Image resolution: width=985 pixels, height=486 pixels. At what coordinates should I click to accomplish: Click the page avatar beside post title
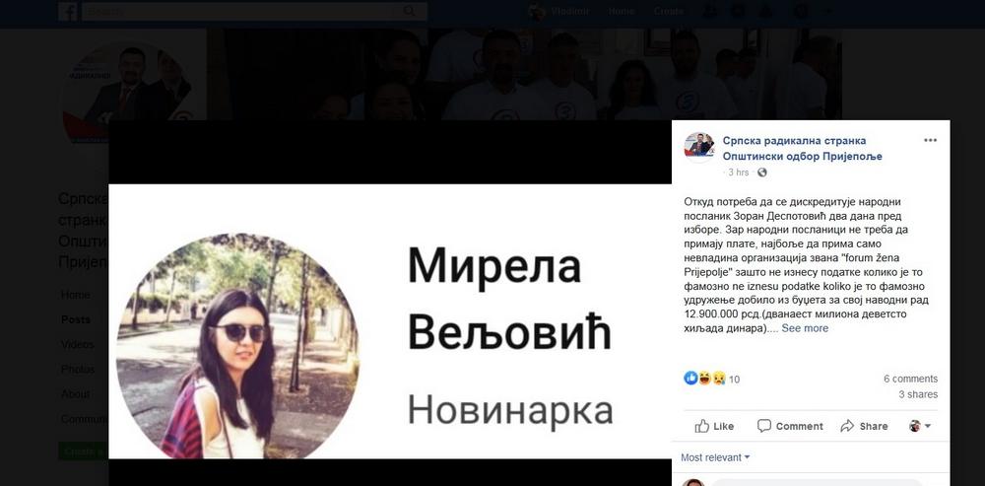(699, 148)
